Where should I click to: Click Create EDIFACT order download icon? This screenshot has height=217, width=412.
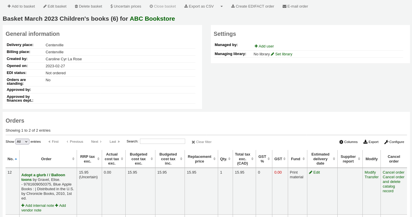coord(233,6)
